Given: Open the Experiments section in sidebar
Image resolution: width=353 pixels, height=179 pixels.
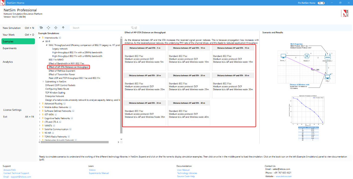Looking at the screenshot, I should coord(10,48).
